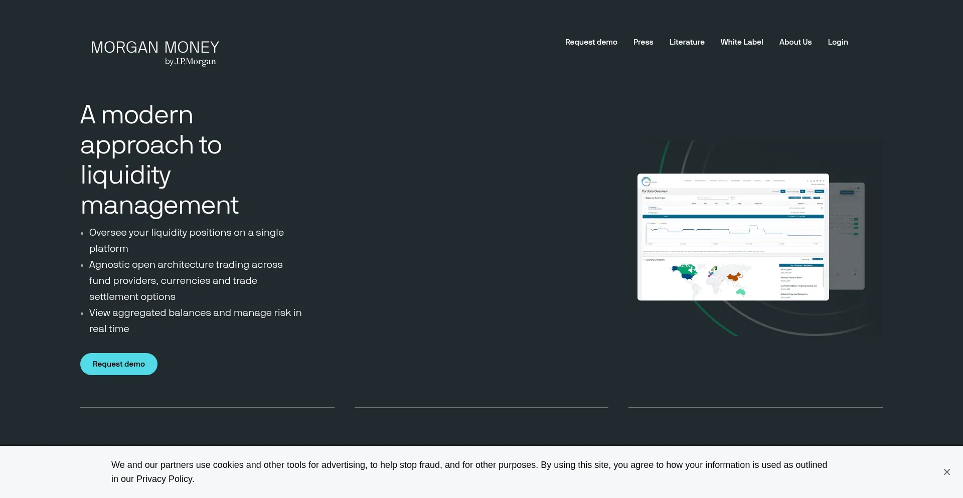Click the search field in the dashboard preview
Screen dimensions: 963x498
tap(712, 198)
